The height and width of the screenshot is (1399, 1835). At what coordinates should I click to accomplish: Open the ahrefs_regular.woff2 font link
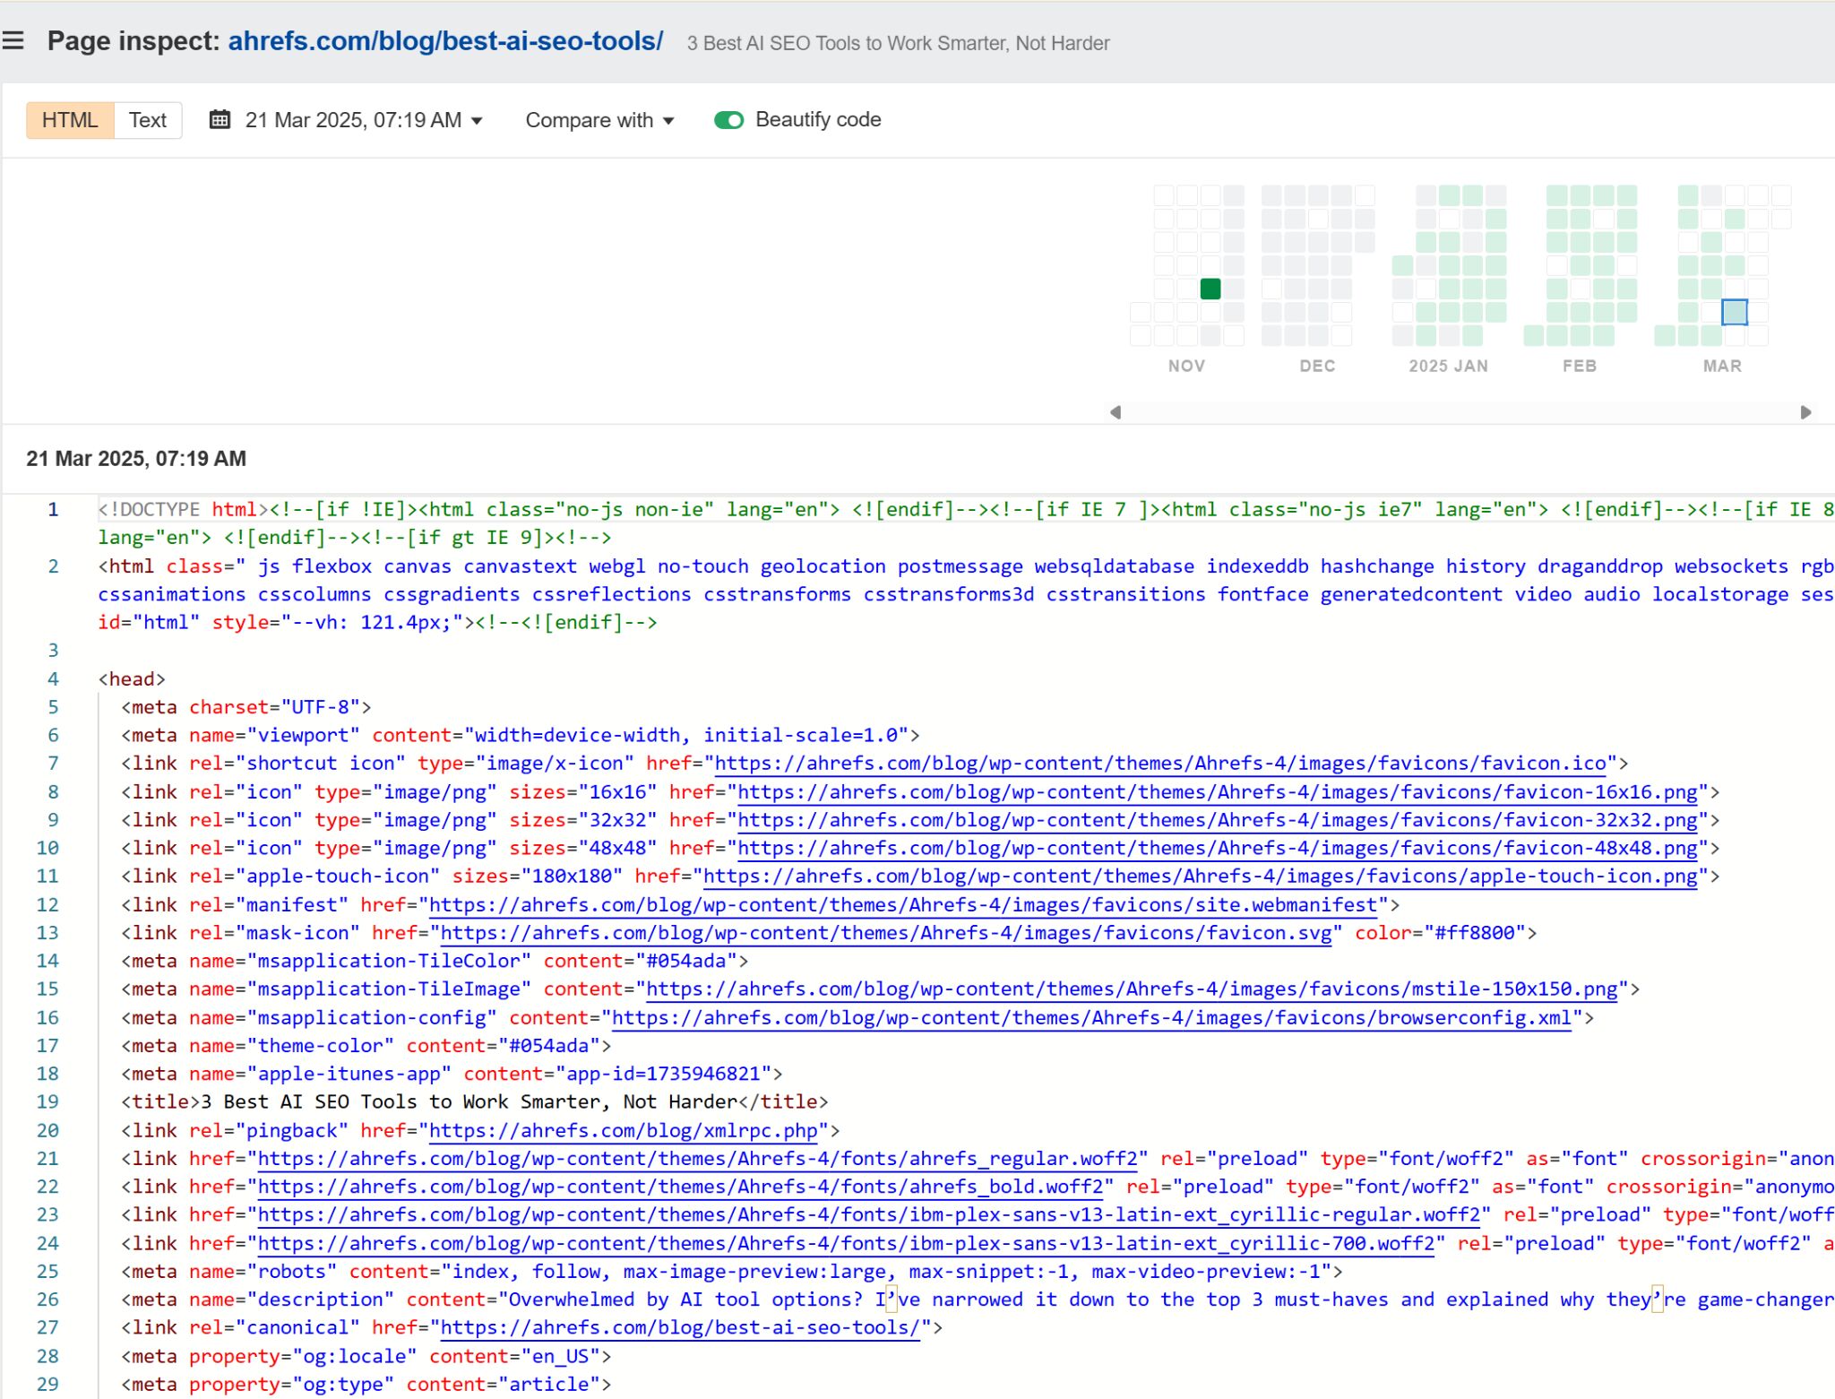click(x=697, y=1159)
